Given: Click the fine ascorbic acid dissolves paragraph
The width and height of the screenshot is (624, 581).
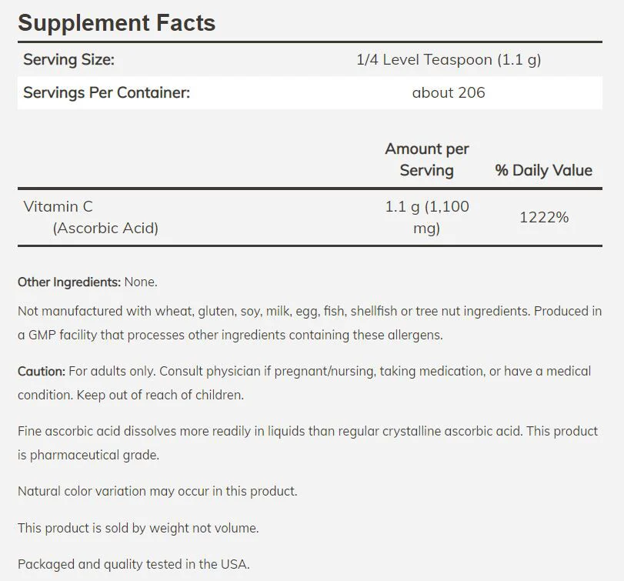Looking at the screenshot, I should pyautogui.click(x=308, y=443).
